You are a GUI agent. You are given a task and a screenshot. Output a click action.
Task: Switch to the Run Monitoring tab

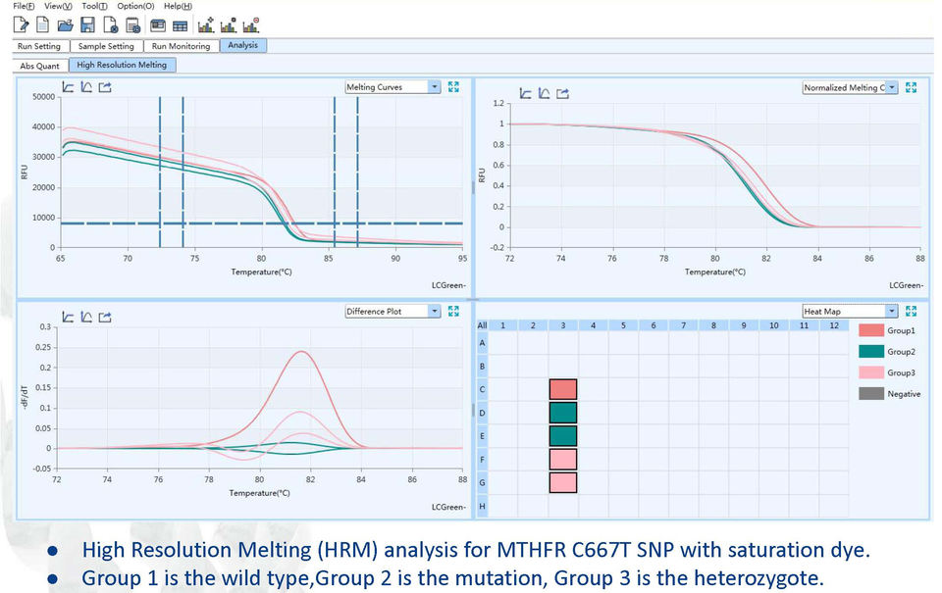tap(181, 46)
